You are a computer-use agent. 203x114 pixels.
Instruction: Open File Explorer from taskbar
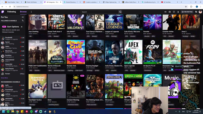[13, 111]
